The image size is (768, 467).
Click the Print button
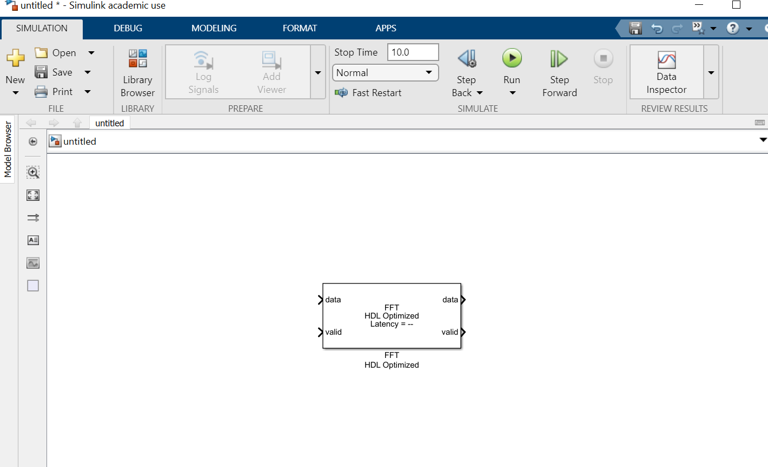(x=55, y=92)
